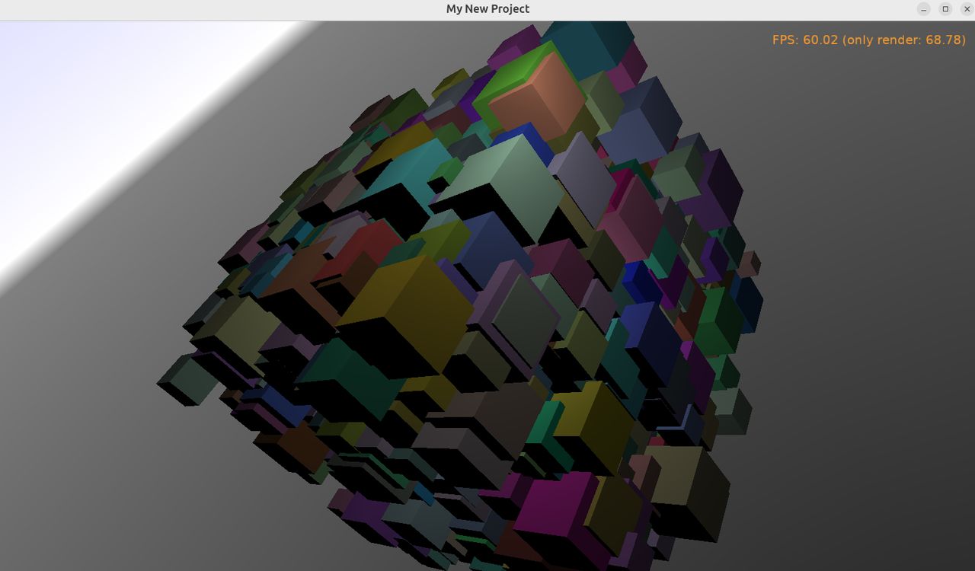
Task: Select the salmon-orange cube at the top
Action: (x=537, y=95)
